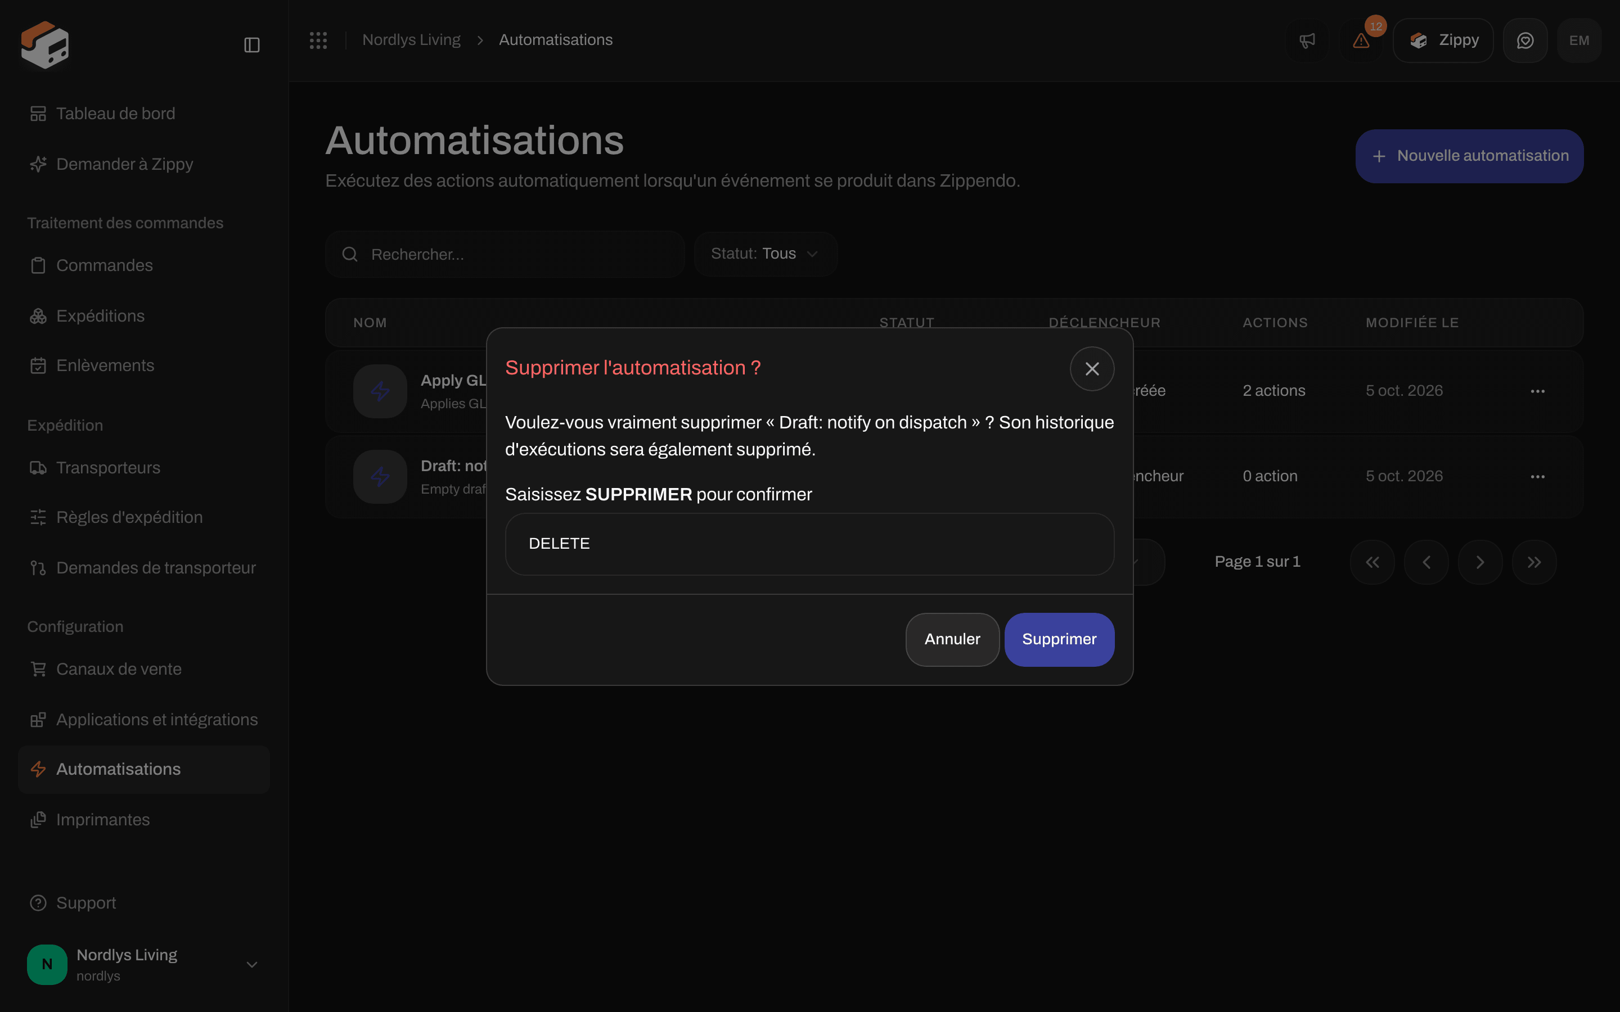Collapse the sidebar panel toggle icon
The width and height of the screenshot is (1620, 1012).
(251, 45)
